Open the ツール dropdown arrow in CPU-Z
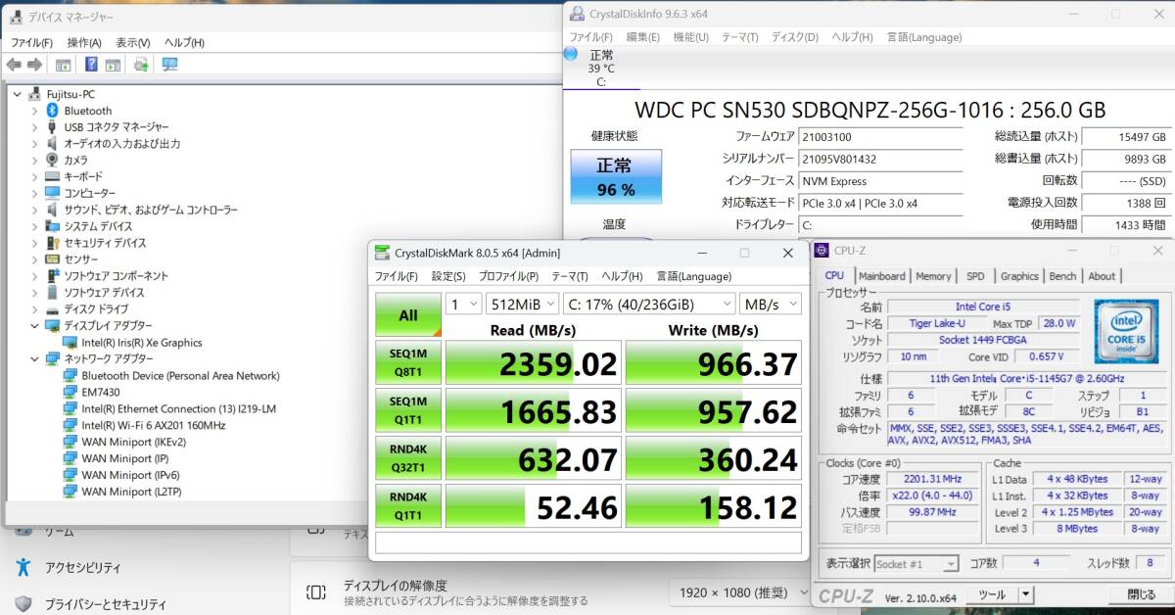1175x615 pixels. click(x=1025, y=594)
